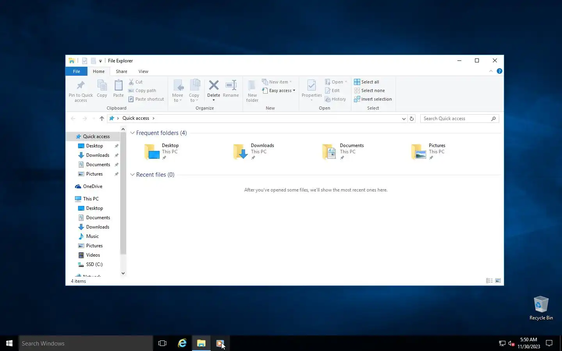The image size is (562, 351).
Task: Select the Recycle Bin desktop icon
Action: pyautogui.click(x=541, y=308)
